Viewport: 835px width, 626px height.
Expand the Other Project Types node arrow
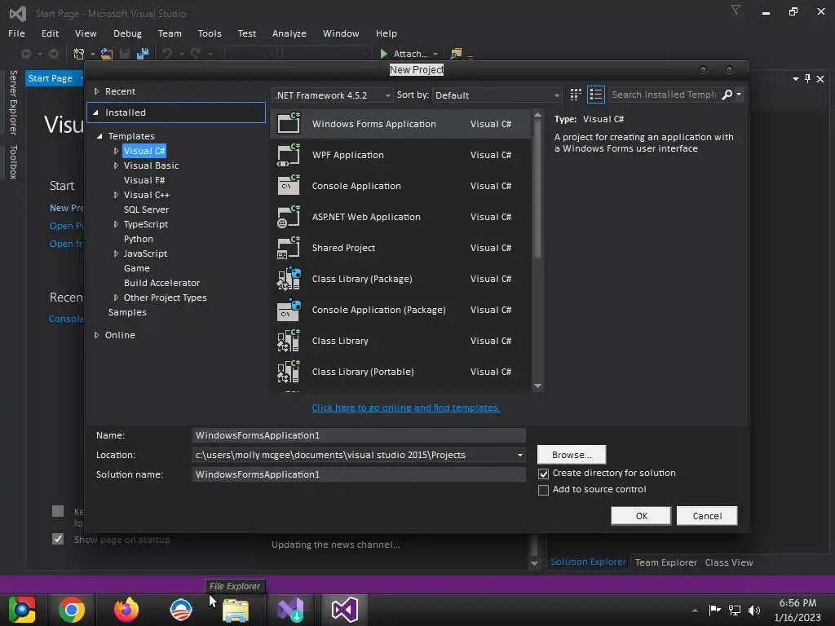point(116,298)
